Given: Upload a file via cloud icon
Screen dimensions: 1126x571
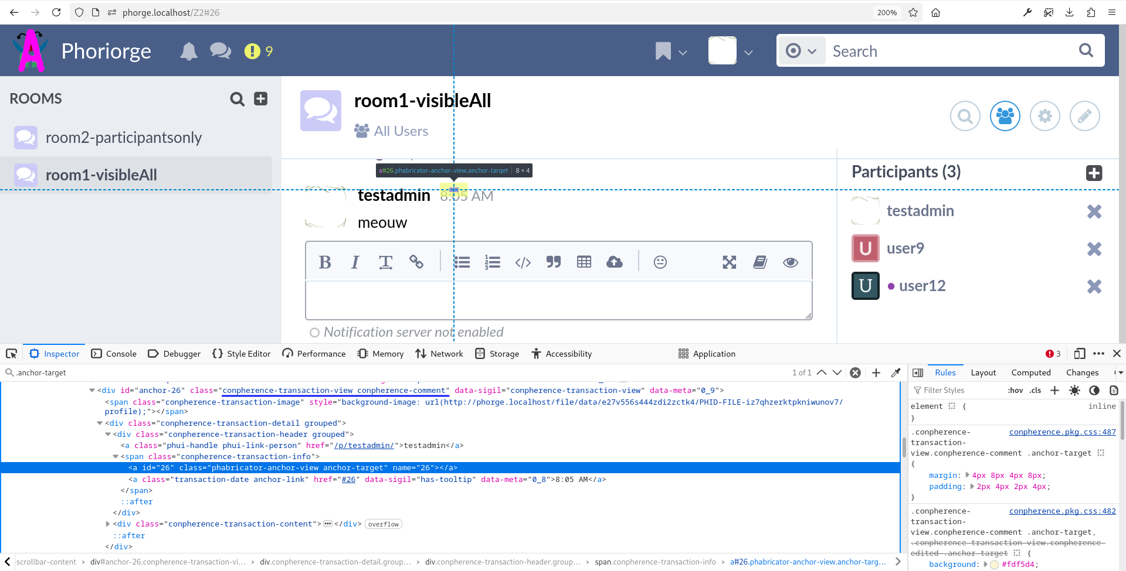Looking at the screenshot, I should pos(615,262).
